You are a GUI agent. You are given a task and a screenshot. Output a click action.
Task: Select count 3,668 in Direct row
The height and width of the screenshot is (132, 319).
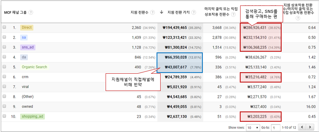(217, 27)
